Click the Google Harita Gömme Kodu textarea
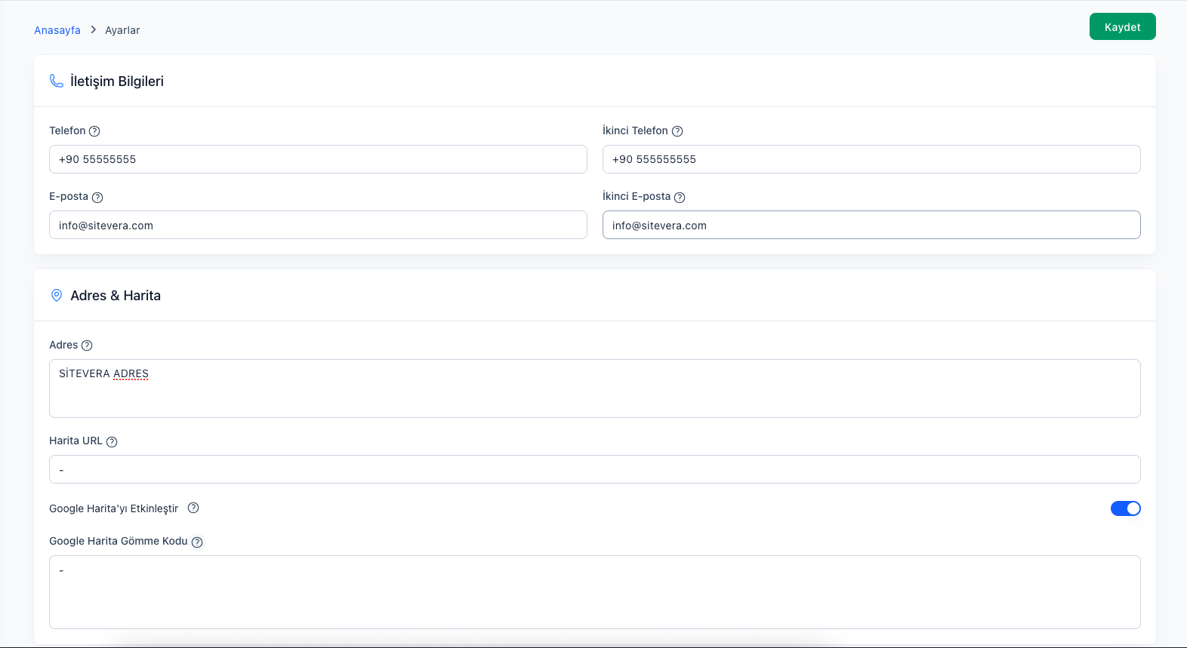 coord(594,592)
